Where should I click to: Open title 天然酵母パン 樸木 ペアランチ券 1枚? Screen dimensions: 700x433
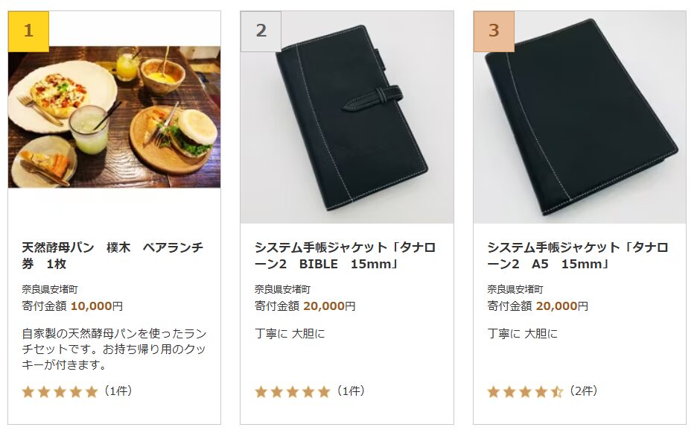[112, 256]
